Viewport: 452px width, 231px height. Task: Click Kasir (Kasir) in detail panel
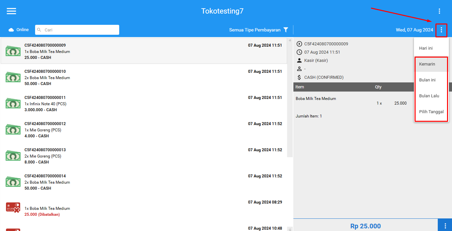pos(316,61)
